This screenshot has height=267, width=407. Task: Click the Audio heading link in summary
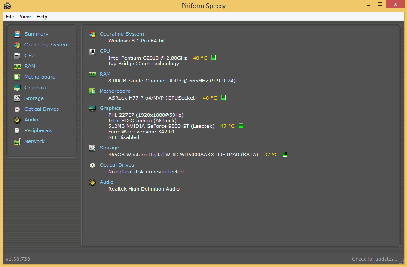coord(107,182)
